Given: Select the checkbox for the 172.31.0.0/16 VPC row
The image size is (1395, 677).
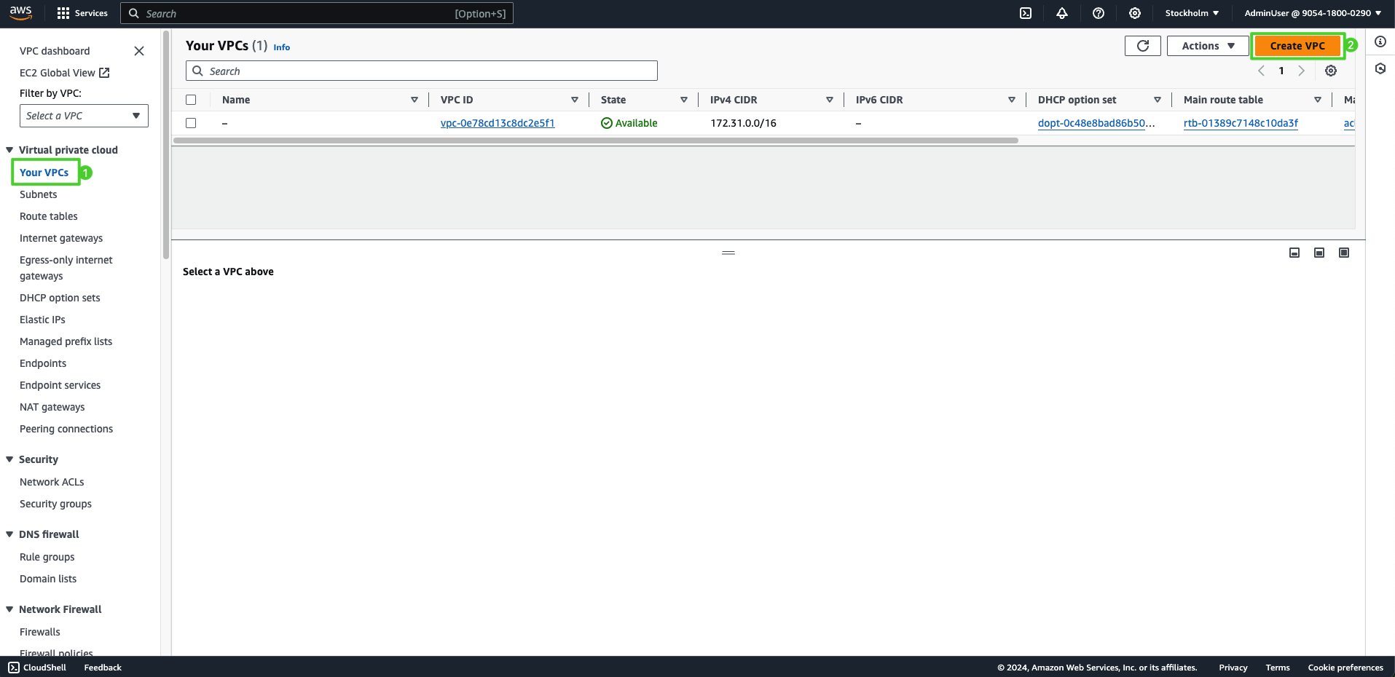Looking at the screenshot, I should (x=191, y=123).
